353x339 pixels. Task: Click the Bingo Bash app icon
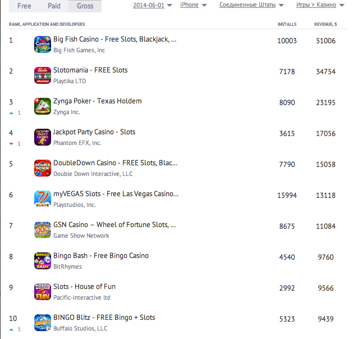point(43,261)
